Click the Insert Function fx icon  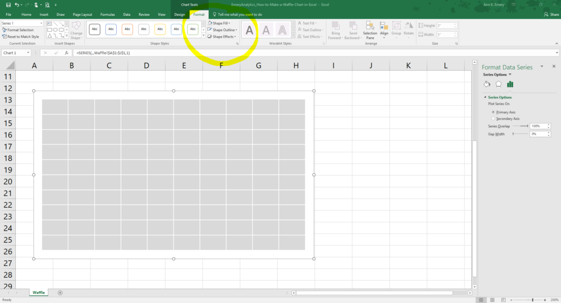pos(66,53)
